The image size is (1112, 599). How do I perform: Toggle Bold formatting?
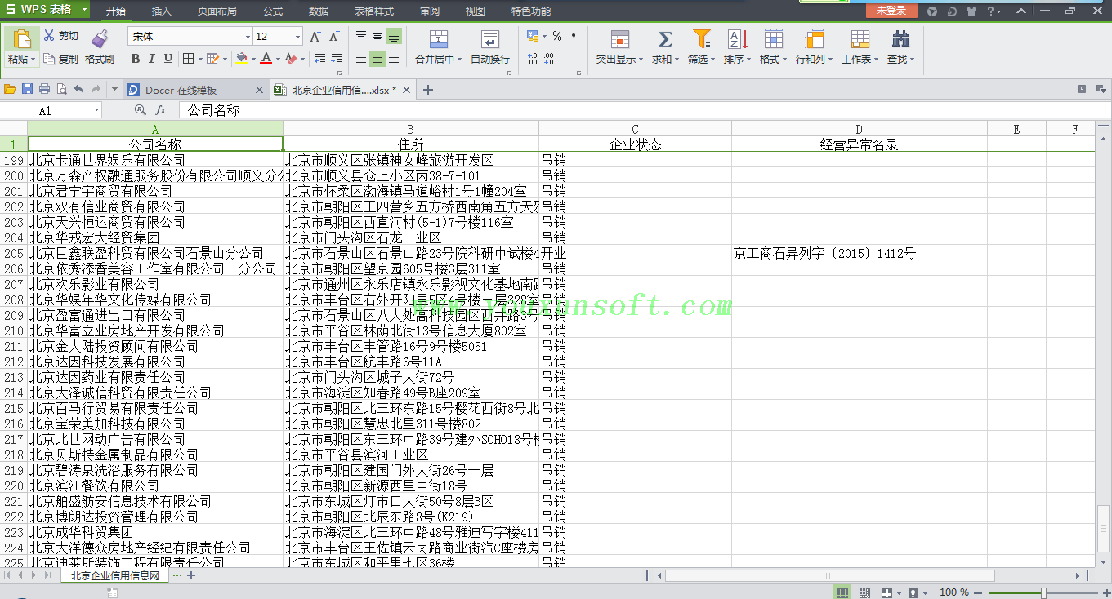[x=136, y=59]
